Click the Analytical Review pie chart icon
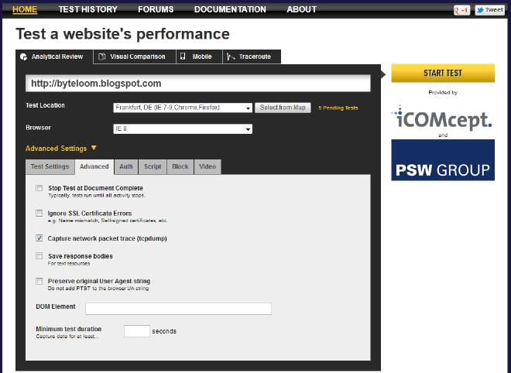 click(x=23, y=56)
